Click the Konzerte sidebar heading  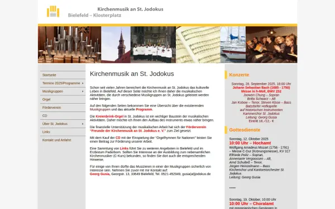pyautogui.click(x=239, y=75)
